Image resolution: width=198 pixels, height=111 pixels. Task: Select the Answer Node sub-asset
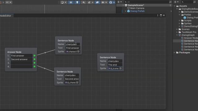click(x=191, y=38)
